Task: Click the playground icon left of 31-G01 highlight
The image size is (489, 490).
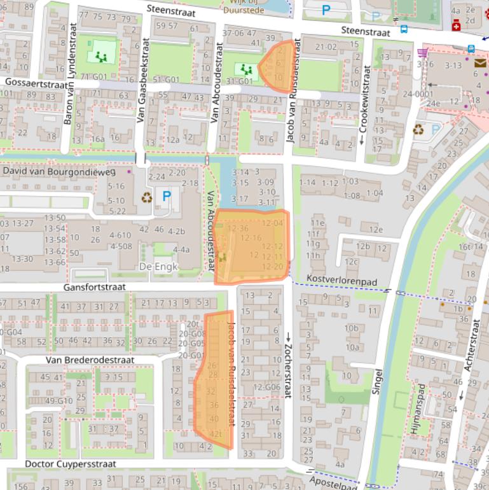Action: click(246, 69)
